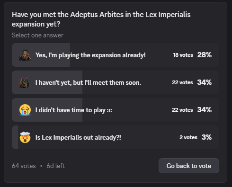Screen dimensions: 232x187
Task: Click "22 votes" beside "I didn't have time" answer
Action: 182,110
